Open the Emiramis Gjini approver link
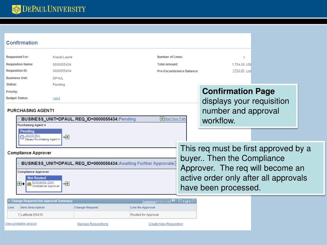 coord(43,182)
